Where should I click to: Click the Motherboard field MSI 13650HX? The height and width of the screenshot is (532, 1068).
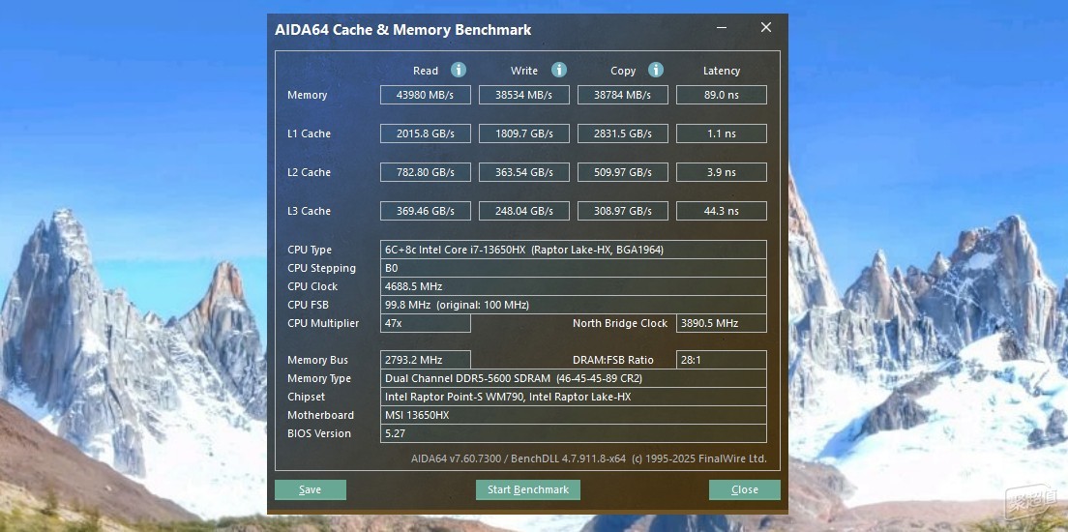click(574, 415)
